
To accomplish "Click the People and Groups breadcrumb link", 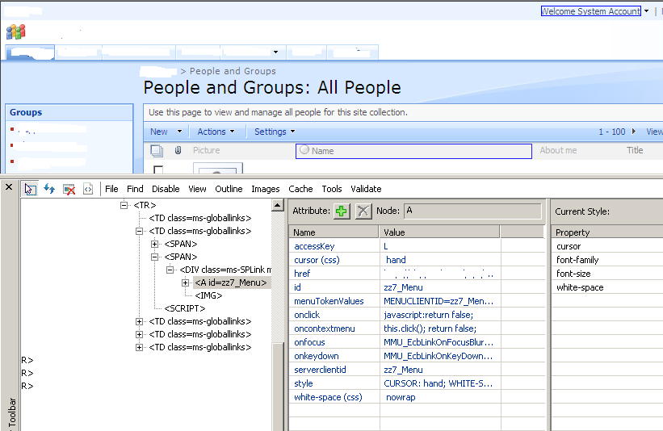I will 233,71.
